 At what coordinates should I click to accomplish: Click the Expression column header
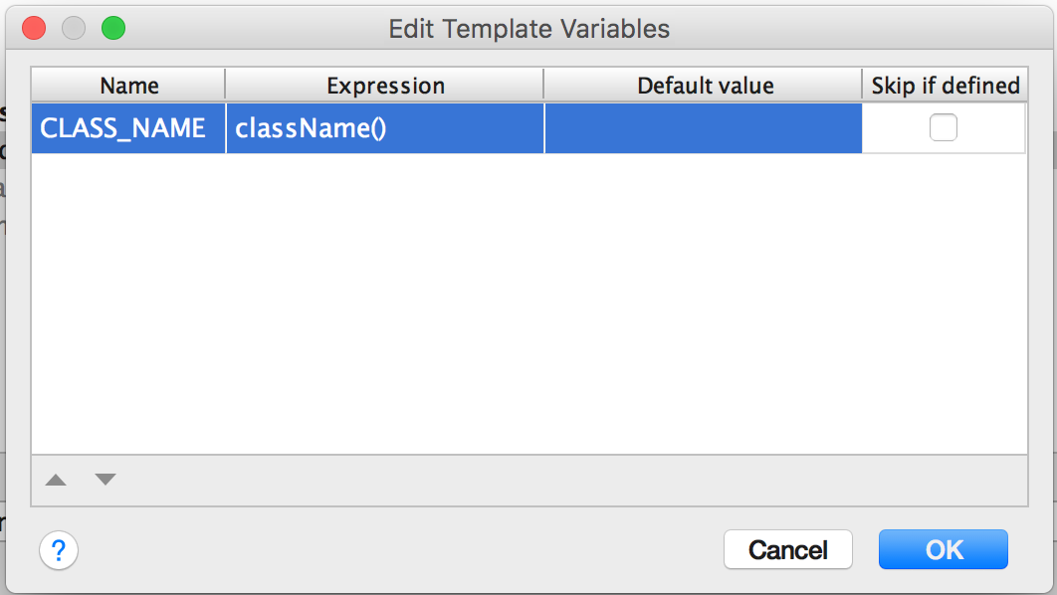click(x=386, y=85)
